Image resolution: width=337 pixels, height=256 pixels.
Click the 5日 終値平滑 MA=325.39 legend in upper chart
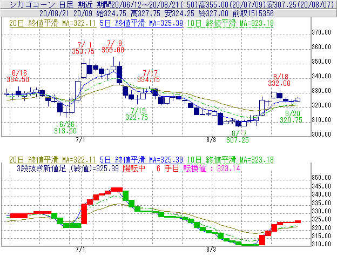coord(141,23)
